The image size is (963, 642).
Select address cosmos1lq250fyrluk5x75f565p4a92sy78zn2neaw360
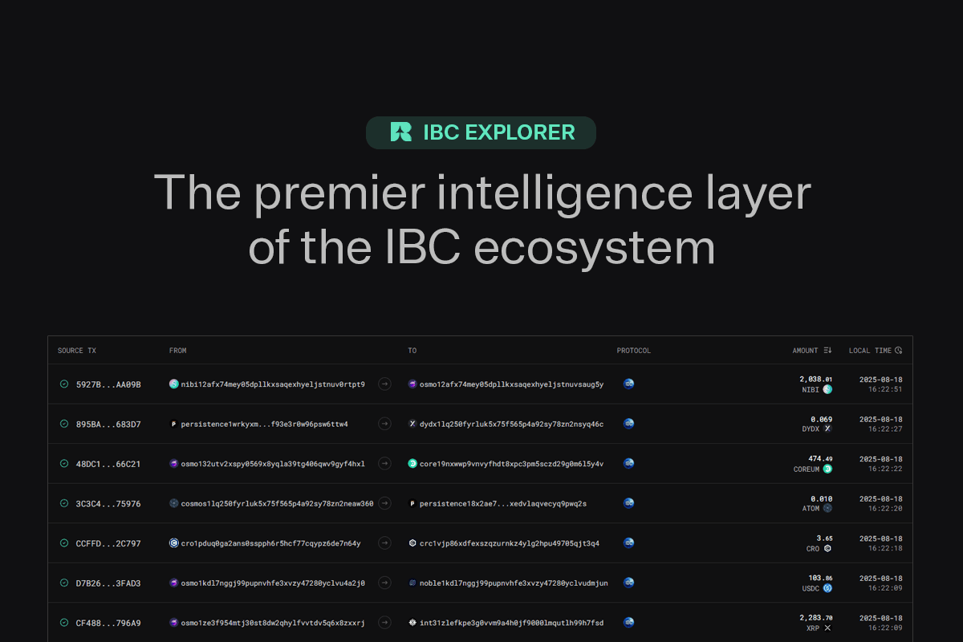[x=277, y=503]
